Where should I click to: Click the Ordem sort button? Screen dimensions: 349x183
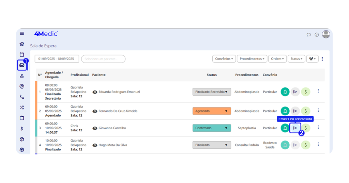(277, 59)
